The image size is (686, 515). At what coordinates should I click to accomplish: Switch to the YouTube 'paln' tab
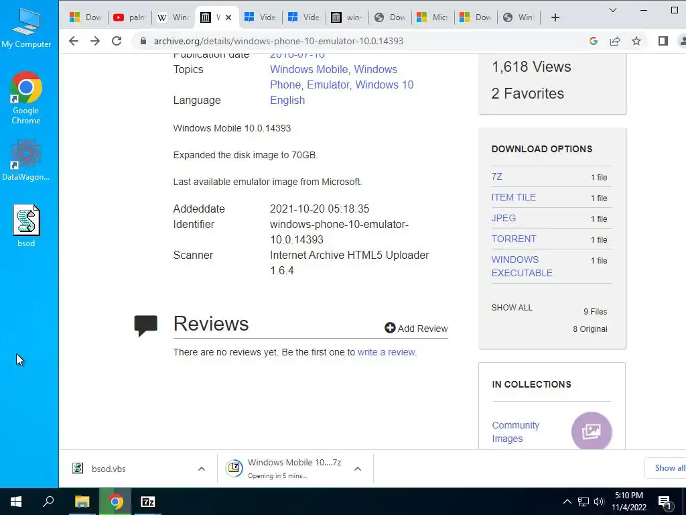coord(129,17)
